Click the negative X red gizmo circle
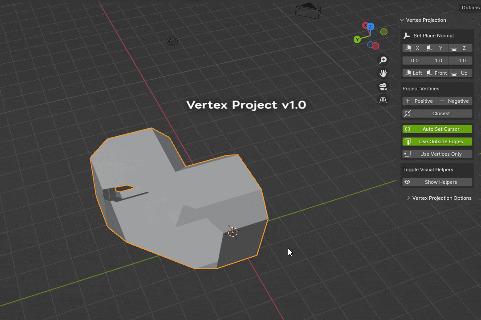 coord(376,46)
